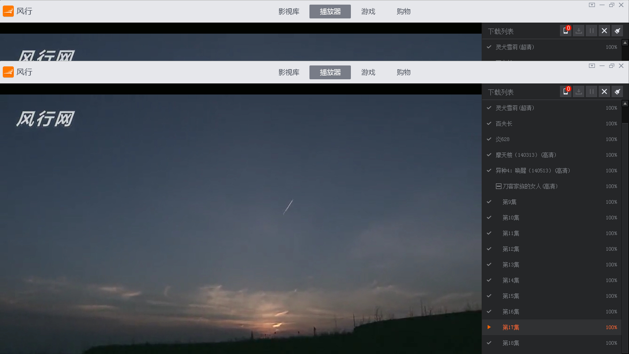This screenshot has height=354, width=629.
Task: Open the 游戏 tab in background window
Action: (368, 12)
